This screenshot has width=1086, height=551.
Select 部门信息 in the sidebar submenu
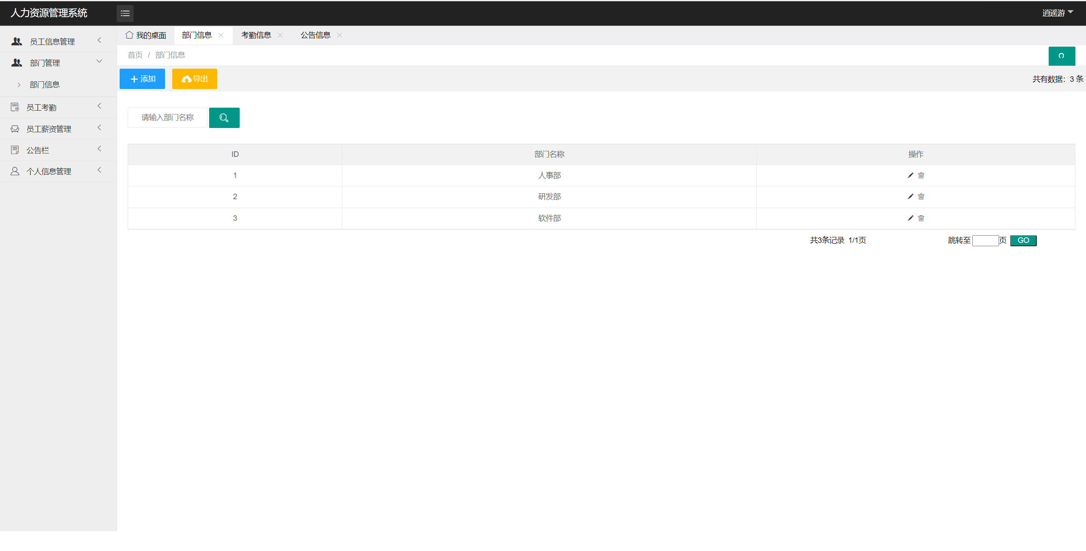pos(45,85)
